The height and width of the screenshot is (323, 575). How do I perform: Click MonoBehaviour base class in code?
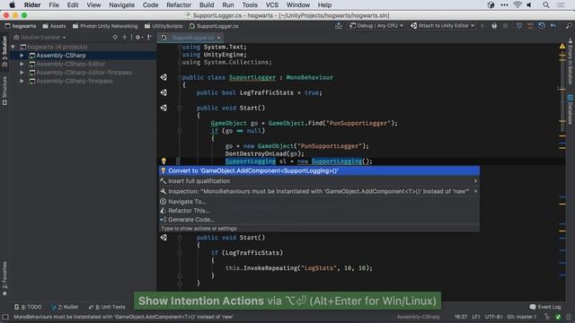[x=309, y=77]
